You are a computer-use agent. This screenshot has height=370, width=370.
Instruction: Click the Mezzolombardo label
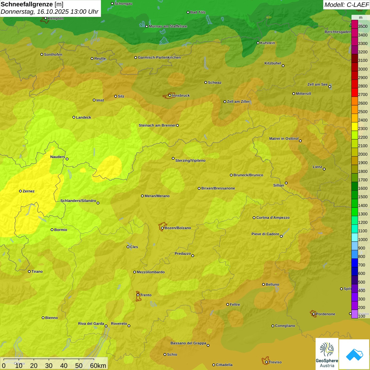point(151,272)
